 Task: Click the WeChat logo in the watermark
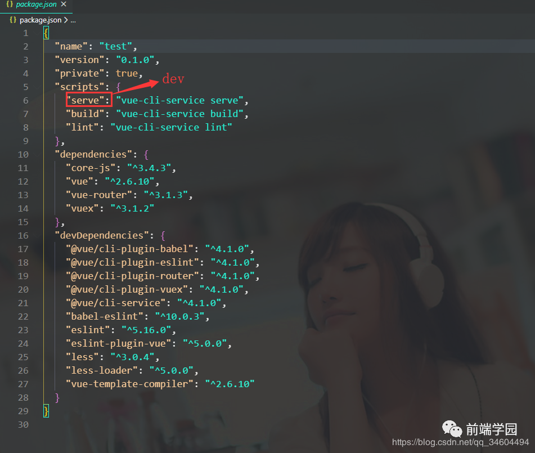tap(452, 429)
